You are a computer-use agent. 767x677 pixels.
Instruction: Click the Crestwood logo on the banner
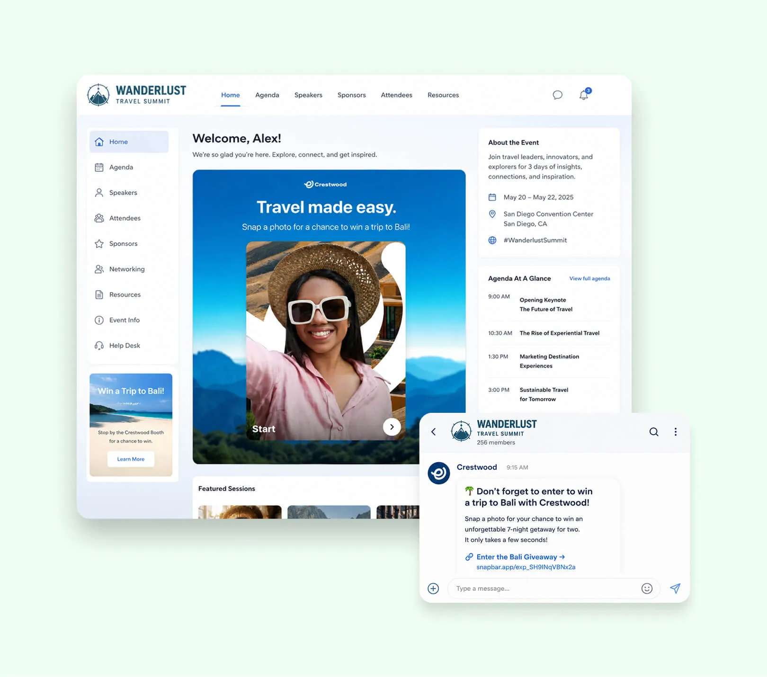pyautogui.click(x=325, y=184)
